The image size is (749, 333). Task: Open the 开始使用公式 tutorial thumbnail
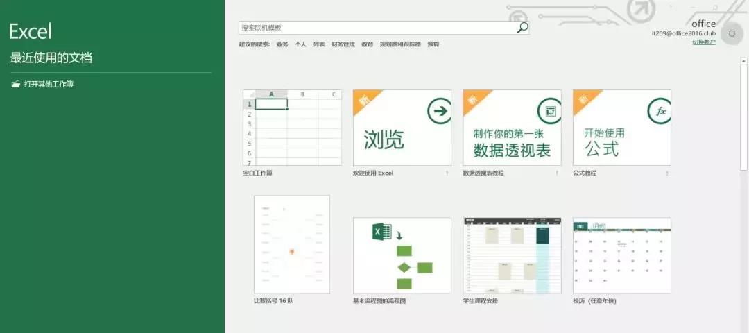(622, 128)
